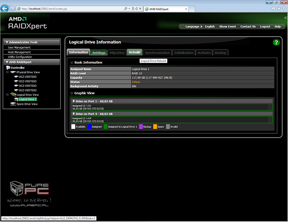The width and height of the screenshot is (288, 222).
Task: Click the Critical status value
Action: [136, 82]
